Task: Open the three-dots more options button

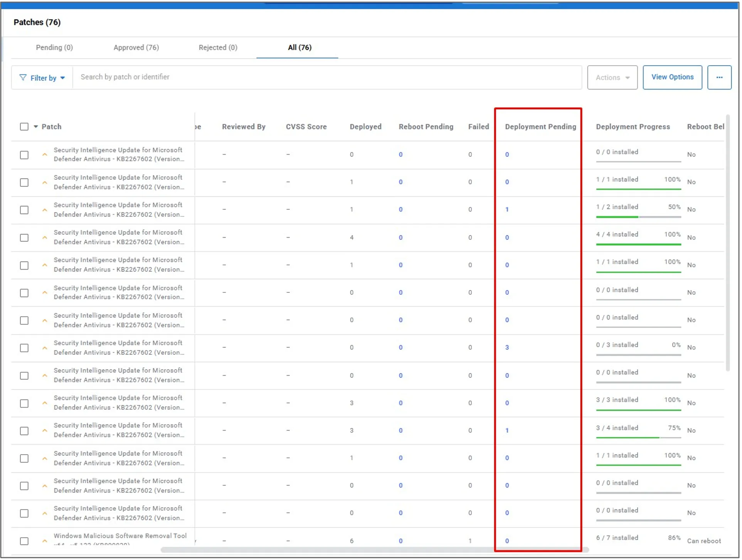Action: point(719,78)
